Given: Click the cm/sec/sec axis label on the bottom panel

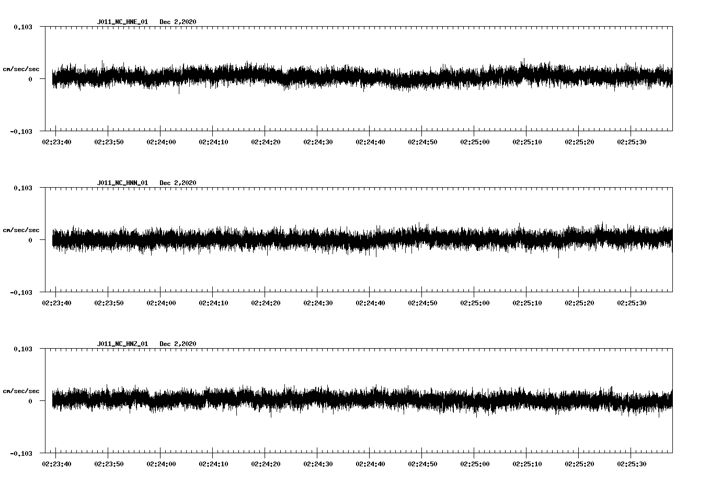Looking at the screenshot, I should coord(21,390).
